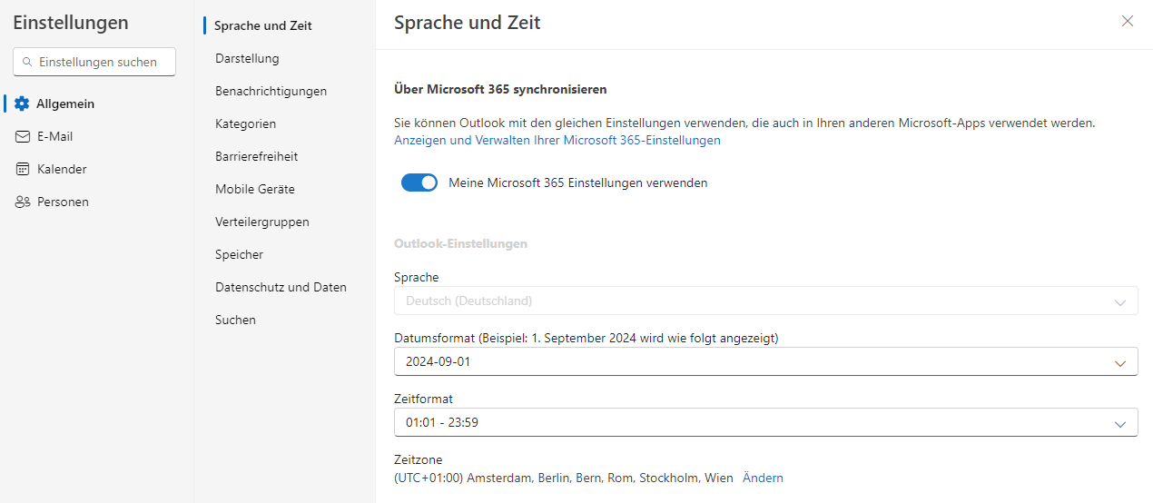Open the Speicher settings section
This screenshot has width=1153, height=503.
coord(239,254)
